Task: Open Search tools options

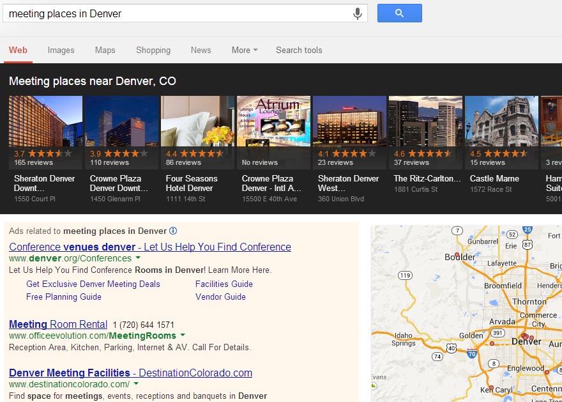Action: click(x=299, y=50)
